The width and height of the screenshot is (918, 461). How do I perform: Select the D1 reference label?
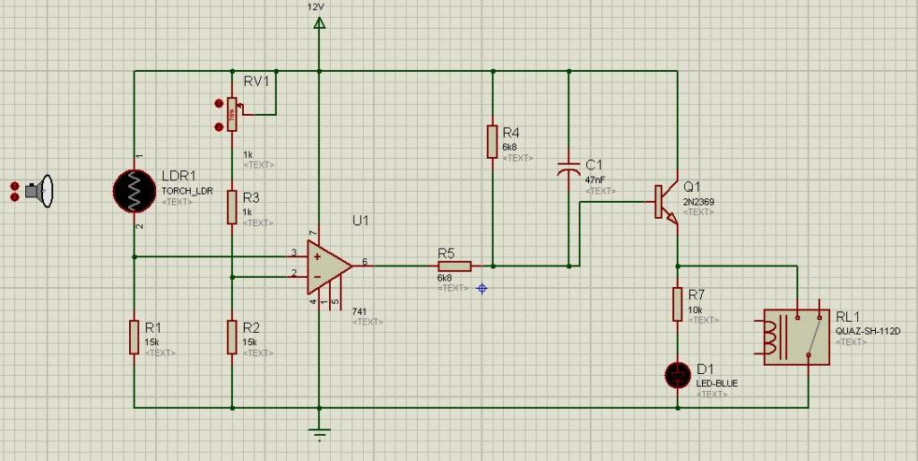coord(705,369)
